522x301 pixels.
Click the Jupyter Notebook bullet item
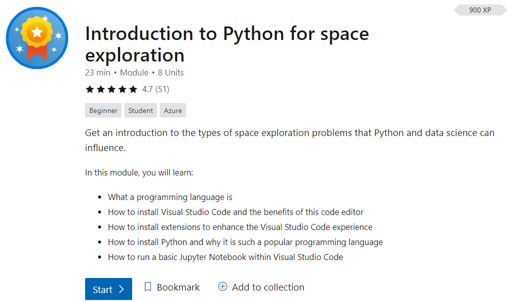tap(225, 257)
